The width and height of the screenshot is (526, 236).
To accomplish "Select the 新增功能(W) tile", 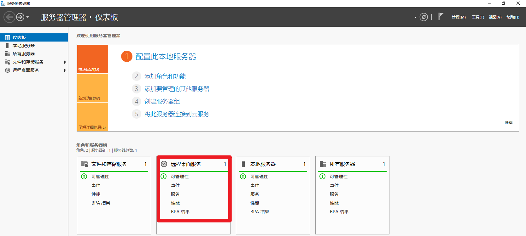I will coord(93,88).
